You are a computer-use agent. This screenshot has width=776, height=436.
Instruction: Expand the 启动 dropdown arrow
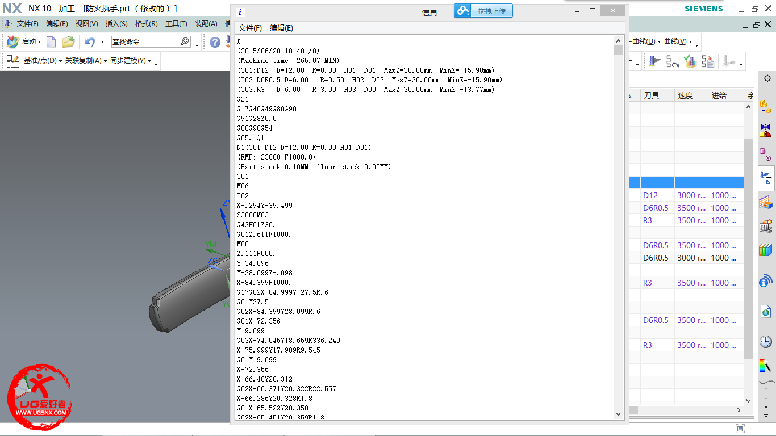tap(40, 42)
